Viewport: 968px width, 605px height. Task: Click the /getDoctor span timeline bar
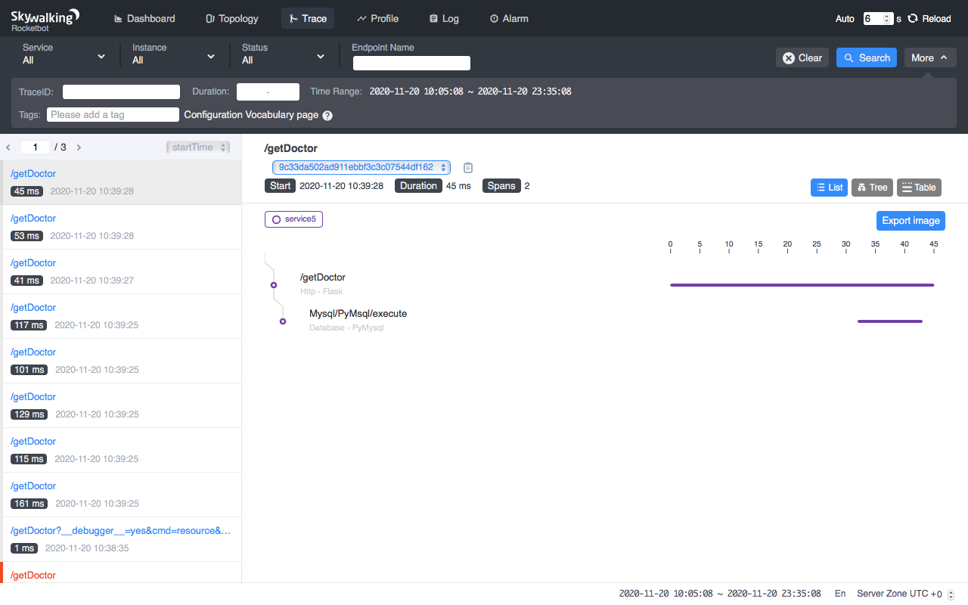tap(802, 285)
